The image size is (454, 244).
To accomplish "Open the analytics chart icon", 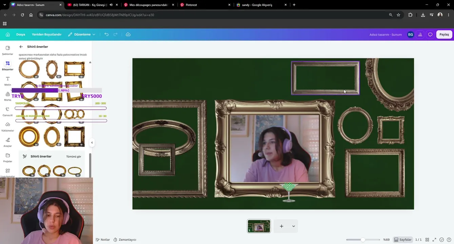I will [x=420, y=35].
